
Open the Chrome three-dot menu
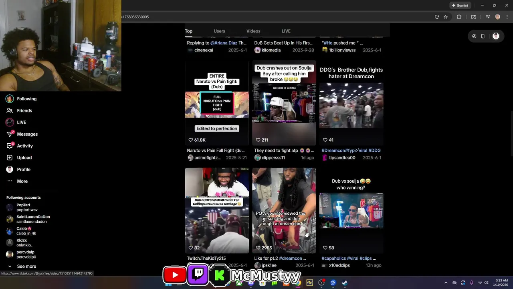(507, 17)
